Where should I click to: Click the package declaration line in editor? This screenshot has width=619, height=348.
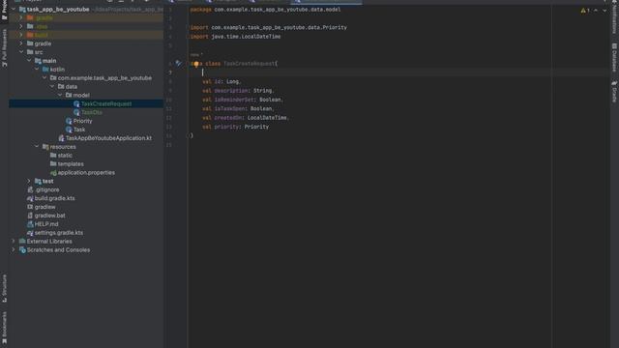pos(265,10)
